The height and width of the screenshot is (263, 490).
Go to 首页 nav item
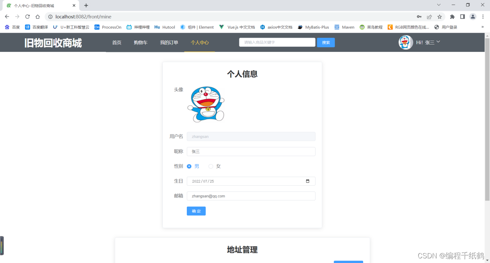(117, 43)
